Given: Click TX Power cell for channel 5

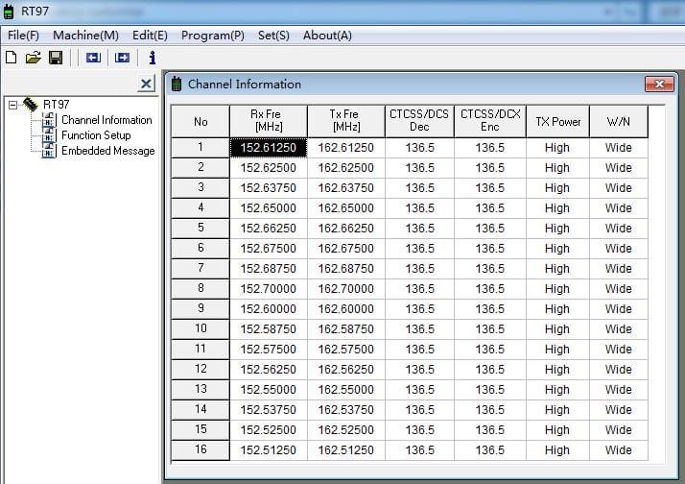Looking at the screenshot, I should (x=556, y=229).
